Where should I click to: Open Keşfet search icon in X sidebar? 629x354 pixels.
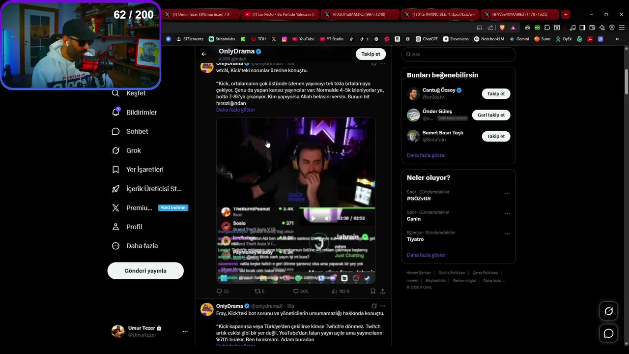tap(116, 93)
